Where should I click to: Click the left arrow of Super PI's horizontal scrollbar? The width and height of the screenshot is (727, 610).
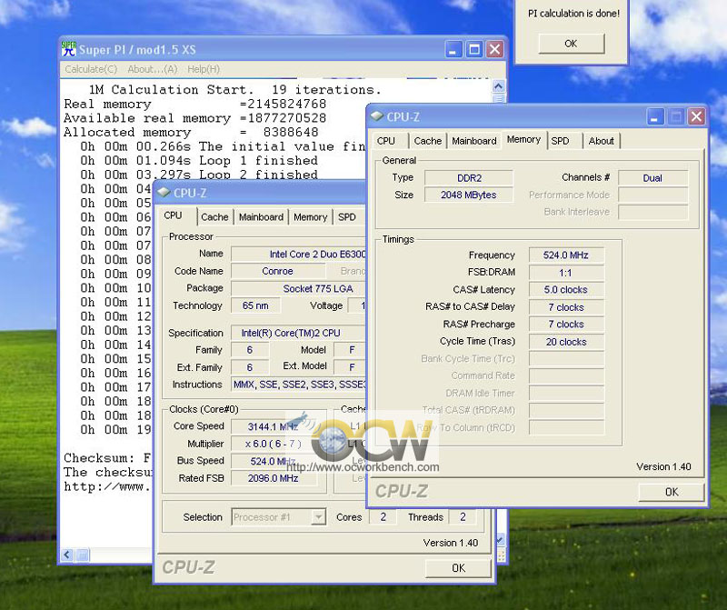[66, 555]
